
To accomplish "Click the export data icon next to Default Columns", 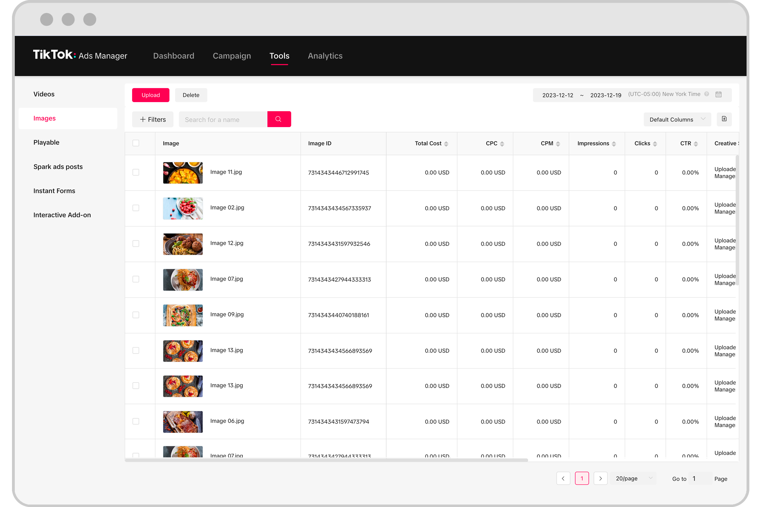I will (x=724, y=119).
